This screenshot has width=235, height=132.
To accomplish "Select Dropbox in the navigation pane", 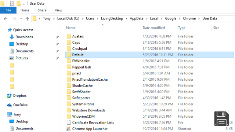I will pyautogui.click(x=17, y=96).
